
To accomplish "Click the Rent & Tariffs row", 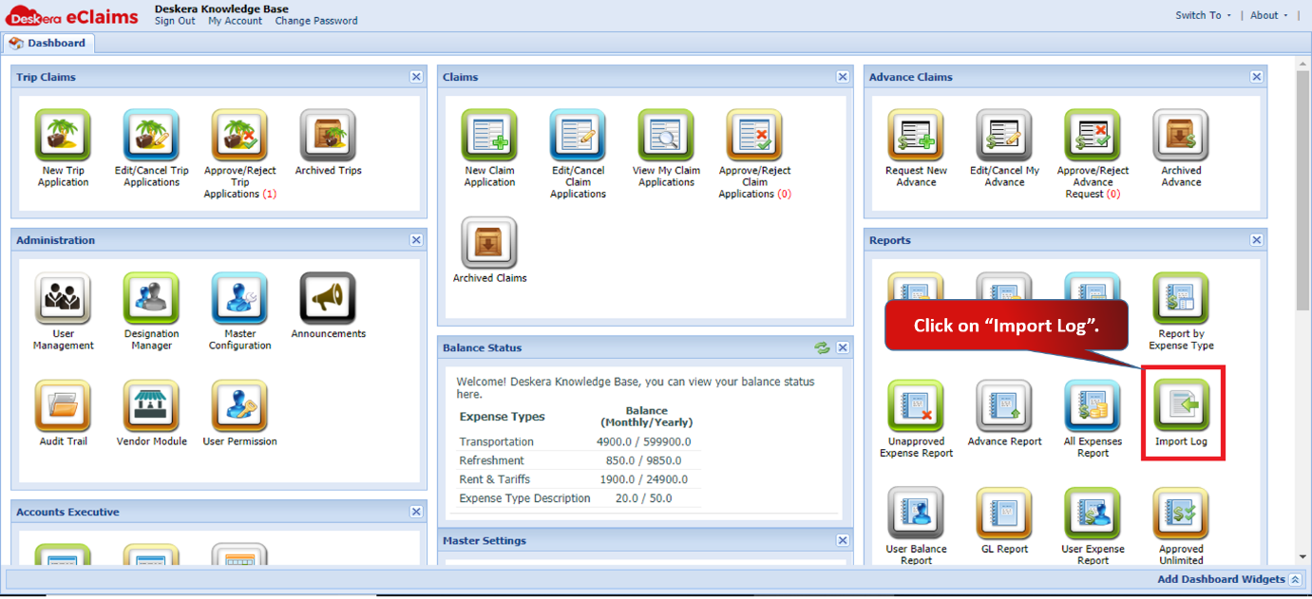I will point(579,479).
